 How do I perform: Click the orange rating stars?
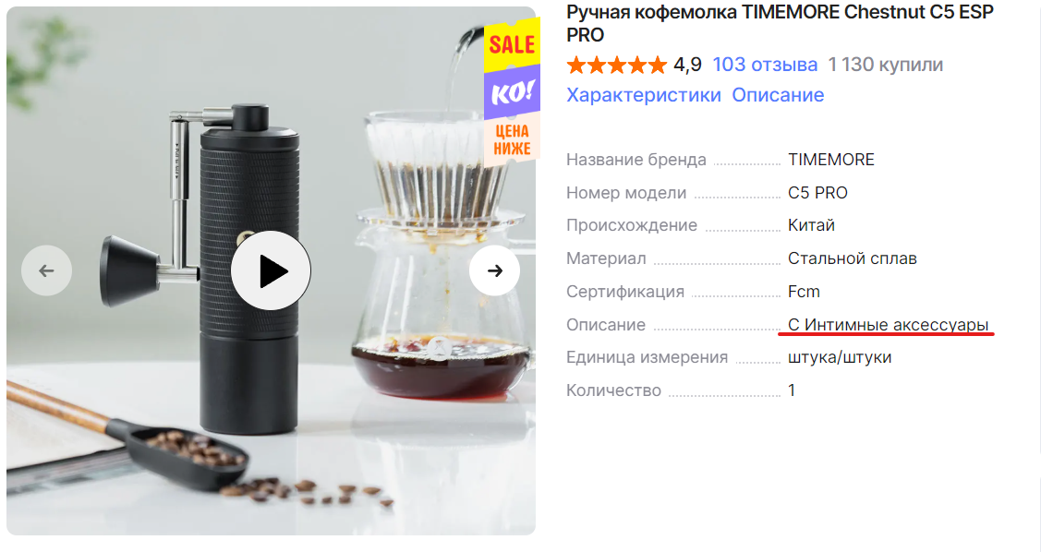point(616,65)
